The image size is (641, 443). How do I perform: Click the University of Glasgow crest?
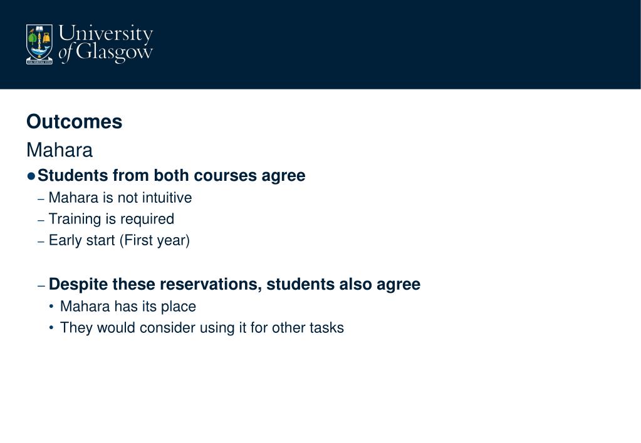pos(39,44)
